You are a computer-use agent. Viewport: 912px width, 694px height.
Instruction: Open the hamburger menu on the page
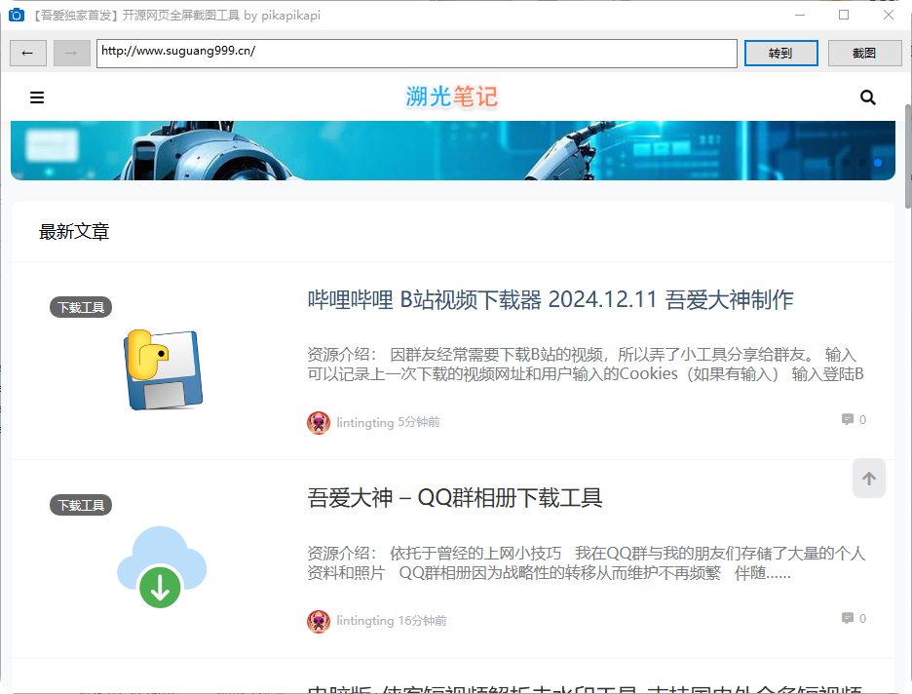point(37,97)
